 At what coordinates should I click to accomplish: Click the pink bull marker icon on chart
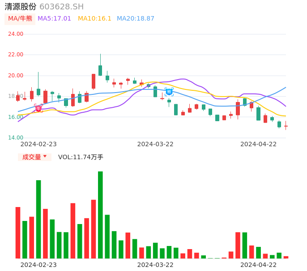click(x=38, y=108)
